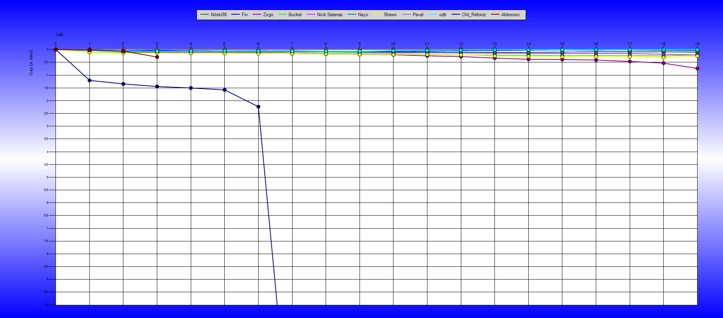
Task: Click the gap axis label 4,5
Action: pyautogui.click(x=46, y=164)
